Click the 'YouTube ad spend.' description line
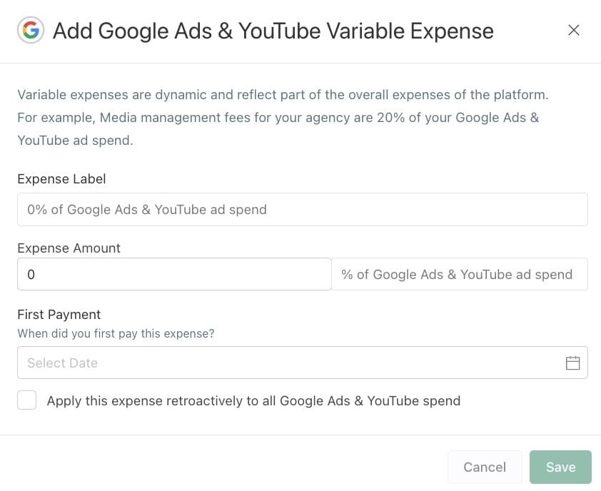 (x=75, y=141)
